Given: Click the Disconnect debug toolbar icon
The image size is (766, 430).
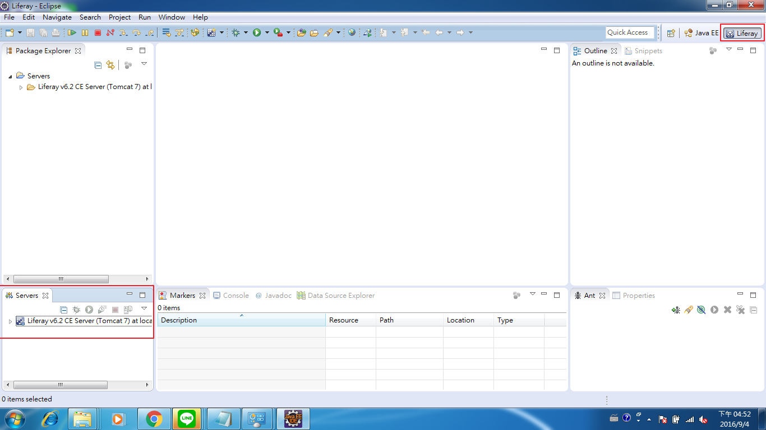Looking at the screenshot, I should tap(110, 33).
